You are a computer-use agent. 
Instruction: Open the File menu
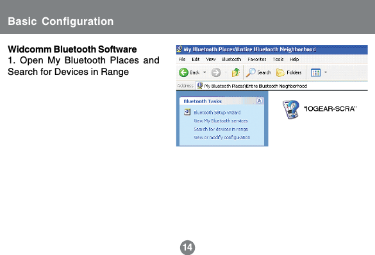pyautogui.click(x=182, y=59)
